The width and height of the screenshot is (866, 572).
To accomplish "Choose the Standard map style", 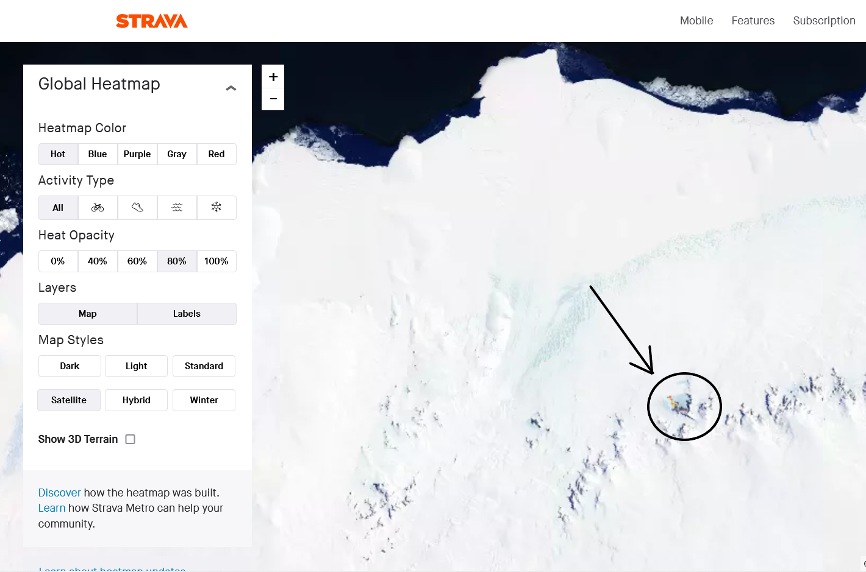I will 204,366.
